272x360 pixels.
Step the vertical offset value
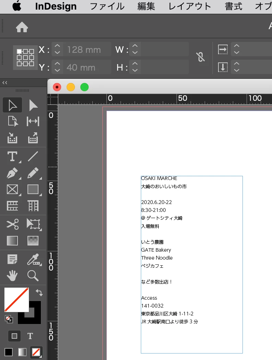(237, 67)
